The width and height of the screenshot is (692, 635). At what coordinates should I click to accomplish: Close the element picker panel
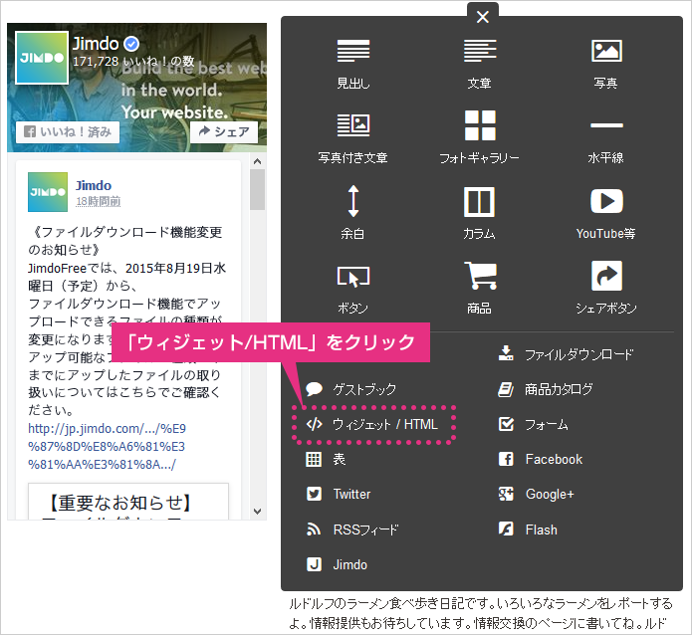(483, 16)
